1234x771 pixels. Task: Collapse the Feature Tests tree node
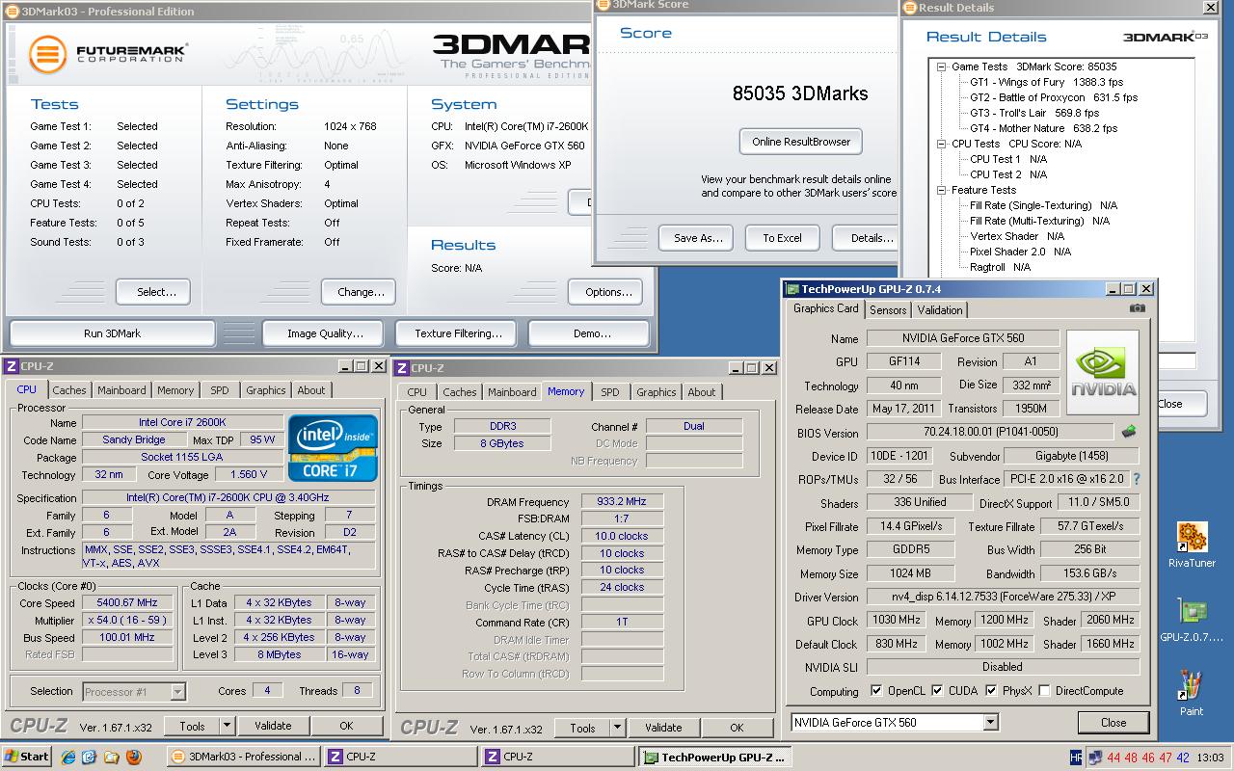coord(942,191)
